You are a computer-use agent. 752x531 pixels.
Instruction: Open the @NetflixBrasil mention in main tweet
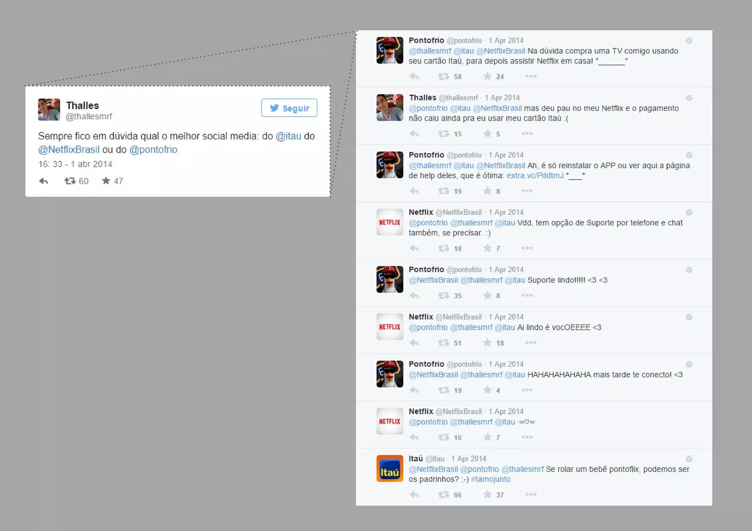click(x=69, y=150)
